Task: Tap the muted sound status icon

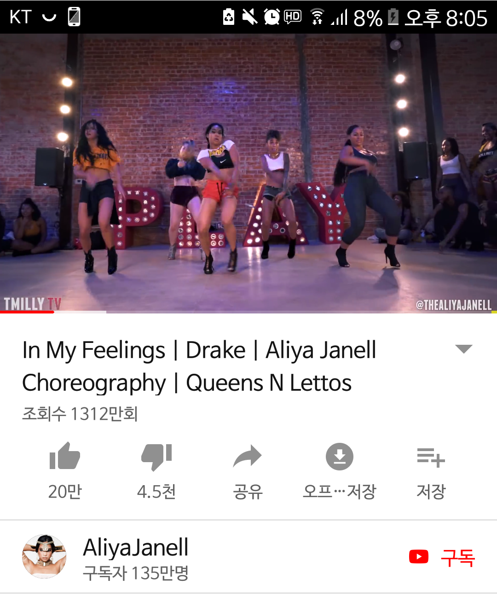Action: pyautogui.click(x=250, y=17)
